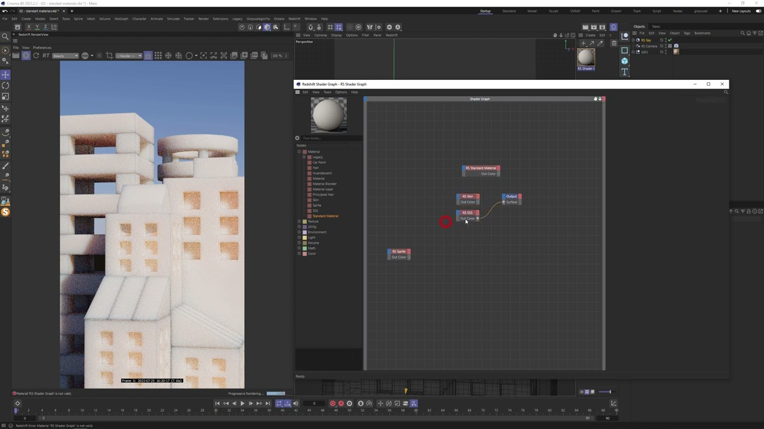Expand the Utility node category
764x429 pixels.
[x=300, y=226]
